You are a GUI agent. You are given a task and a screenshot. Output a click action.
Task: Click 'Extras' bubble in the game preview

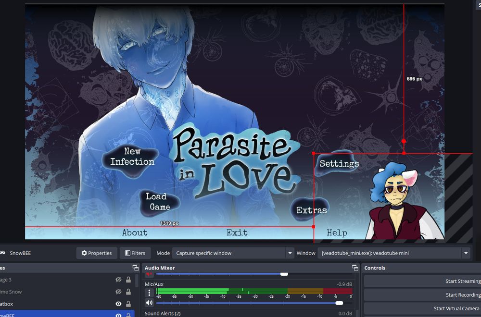(x=311, y=210)
